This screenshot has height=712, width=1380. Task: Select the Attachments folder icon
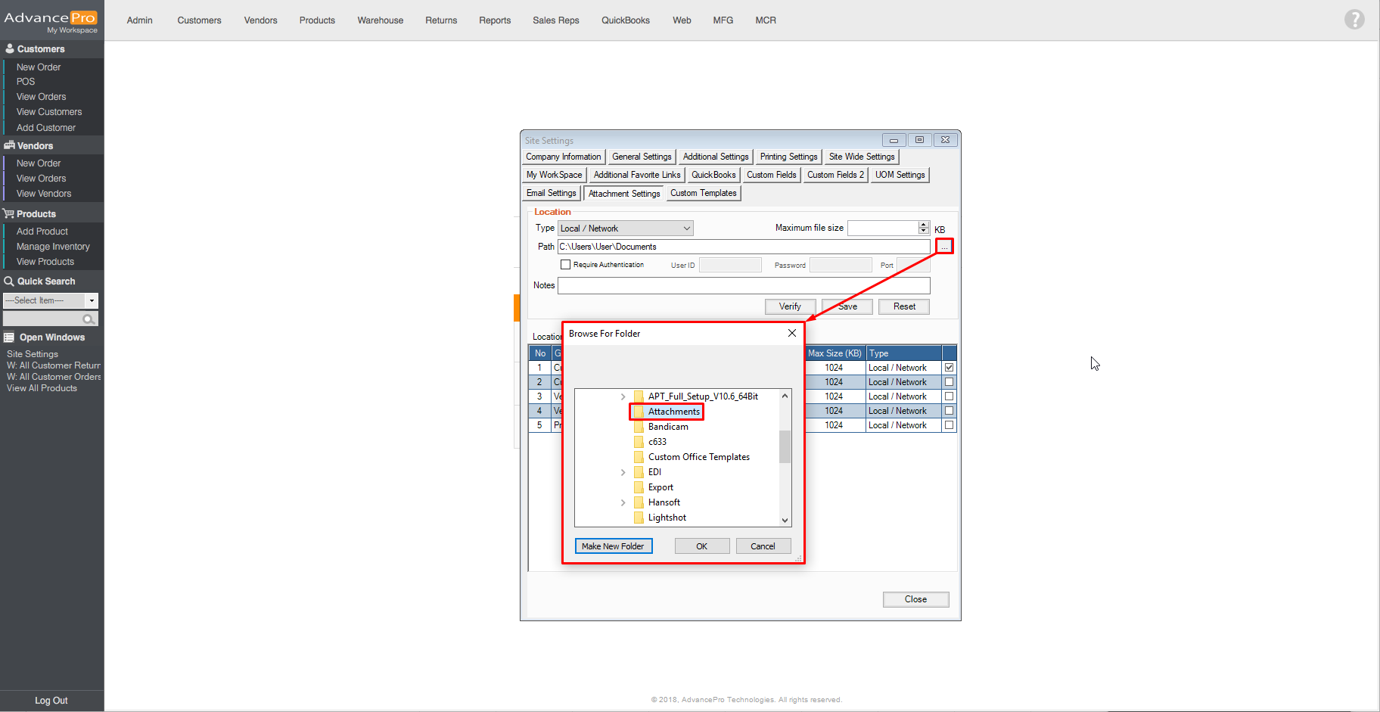coord(639,412)
